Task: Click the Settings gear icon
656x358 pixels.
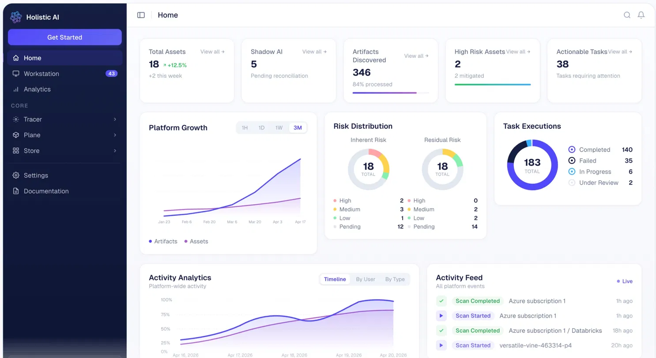Action: 16,175
